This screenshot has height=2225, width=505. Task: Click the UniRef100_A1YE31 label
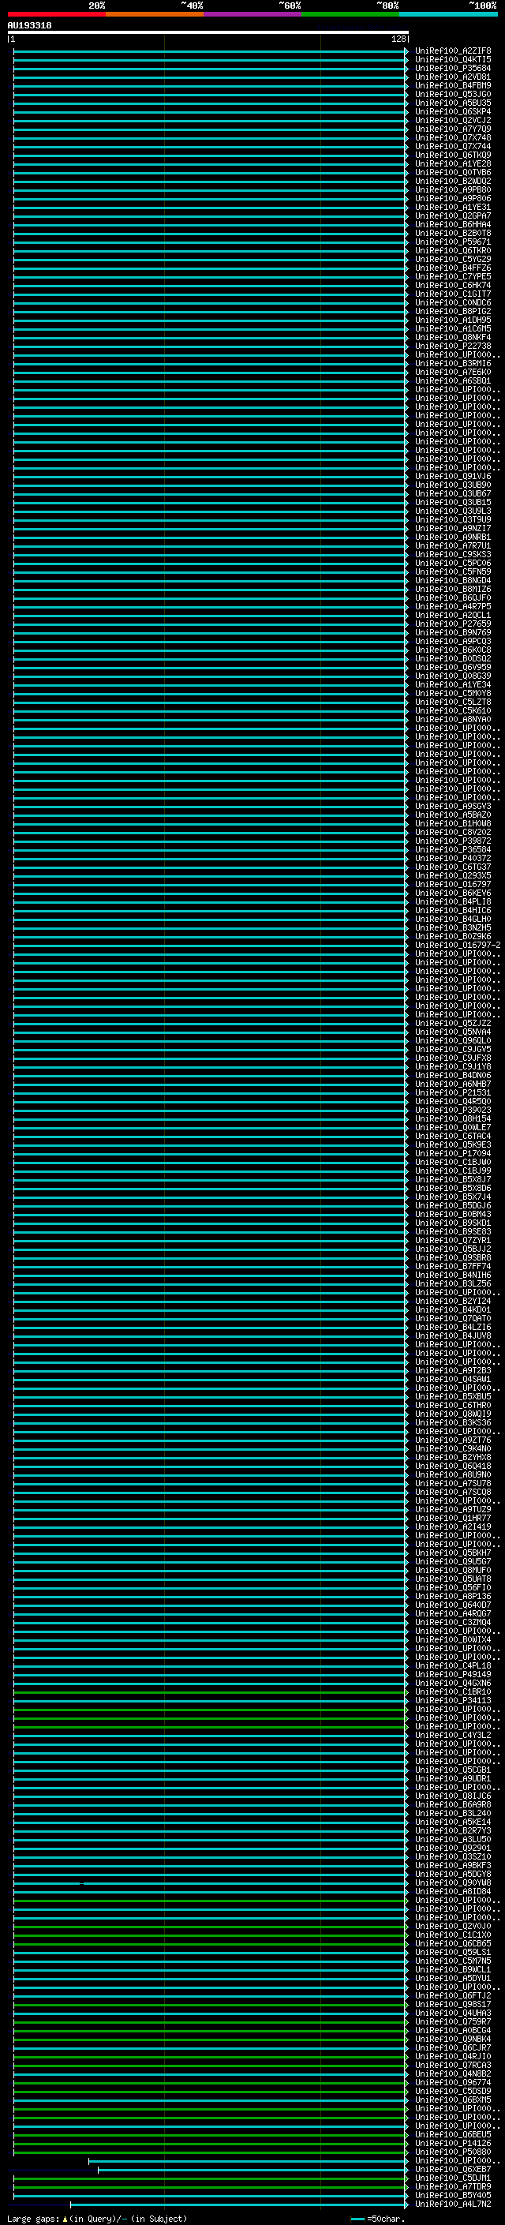pyautogui.click(x=453, y=208)
